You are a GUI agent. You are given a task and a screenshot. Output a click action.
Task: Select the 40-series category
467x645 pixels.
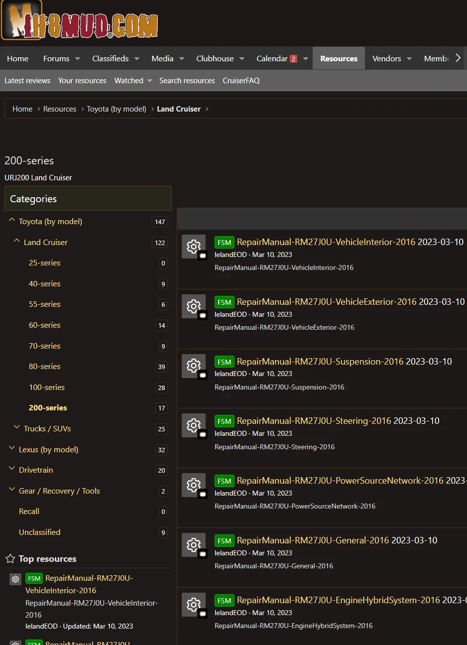[45, 284]
